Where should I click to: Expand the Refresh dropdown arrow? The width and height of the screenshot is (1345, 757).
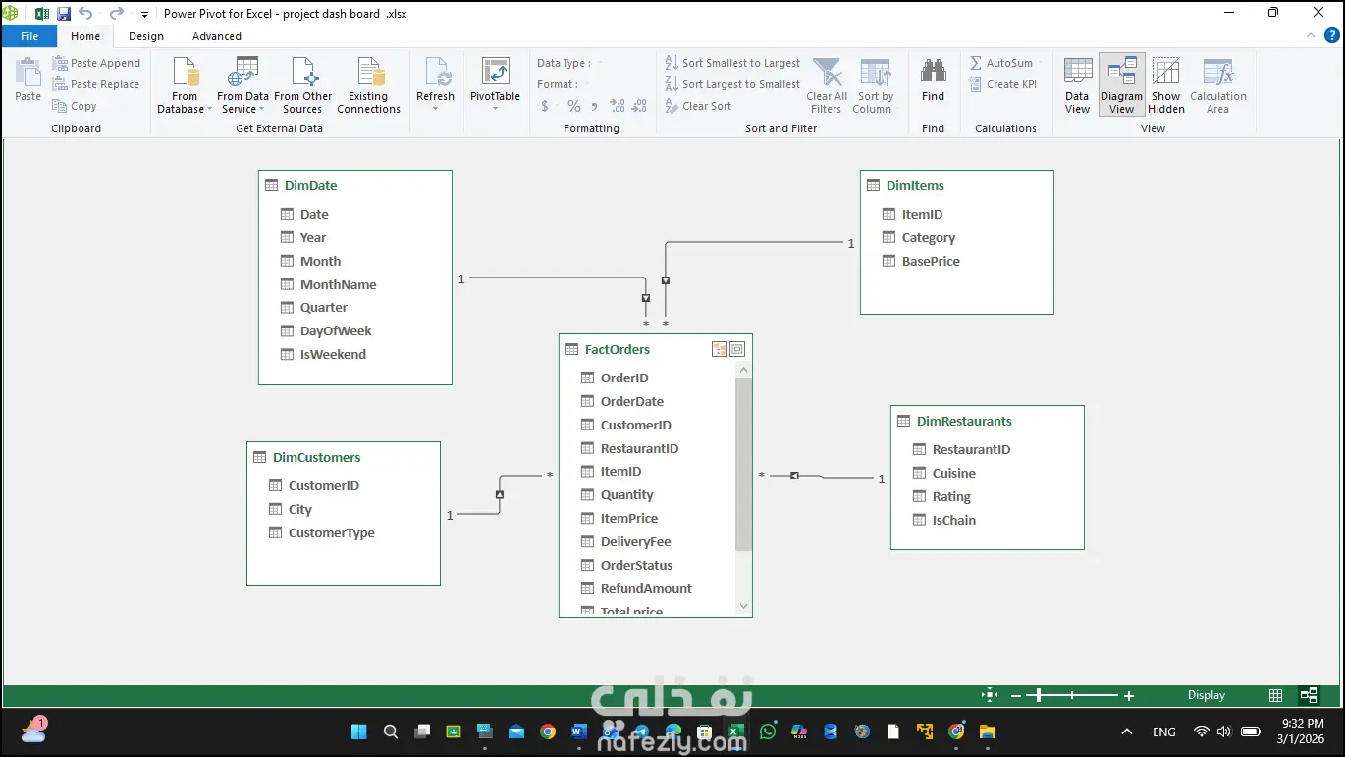point(435,109)
